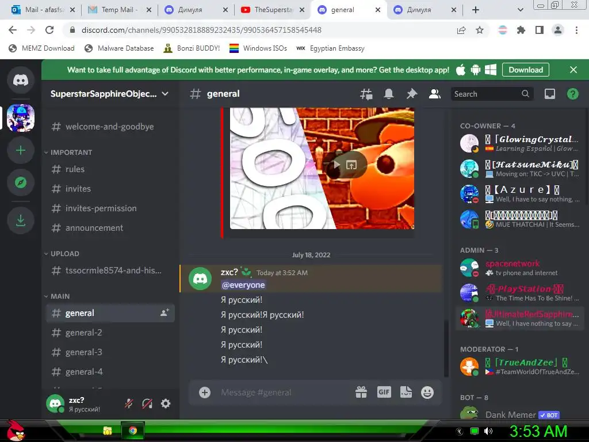
Task: Open Explore Public Servers compass icon
Action: (x=21, y=182)
